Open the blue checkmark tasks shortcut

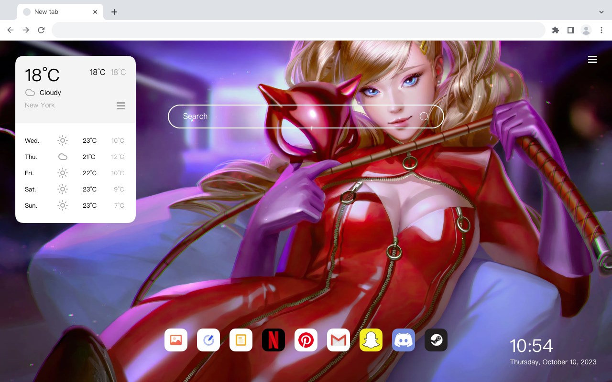(x=208, y=340)
